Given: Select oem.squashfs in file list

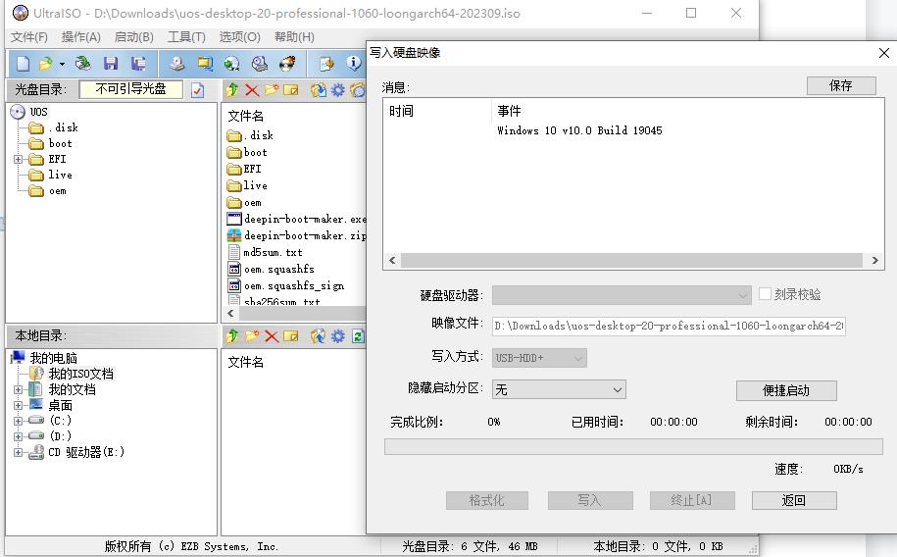Looking at the screenshot, I should click(279, 269).
